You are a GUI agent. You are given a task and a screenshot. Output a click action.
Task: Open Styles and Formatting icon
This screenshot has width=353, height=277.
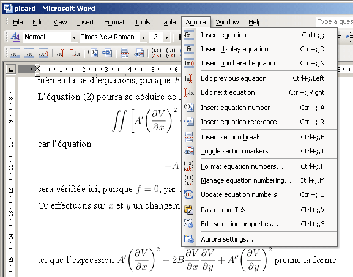[x=15, y=37]
